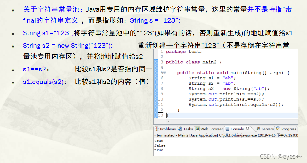Activate the Console tab
The width and height of the screenshot is (307, 163).
tap(235, 129)
